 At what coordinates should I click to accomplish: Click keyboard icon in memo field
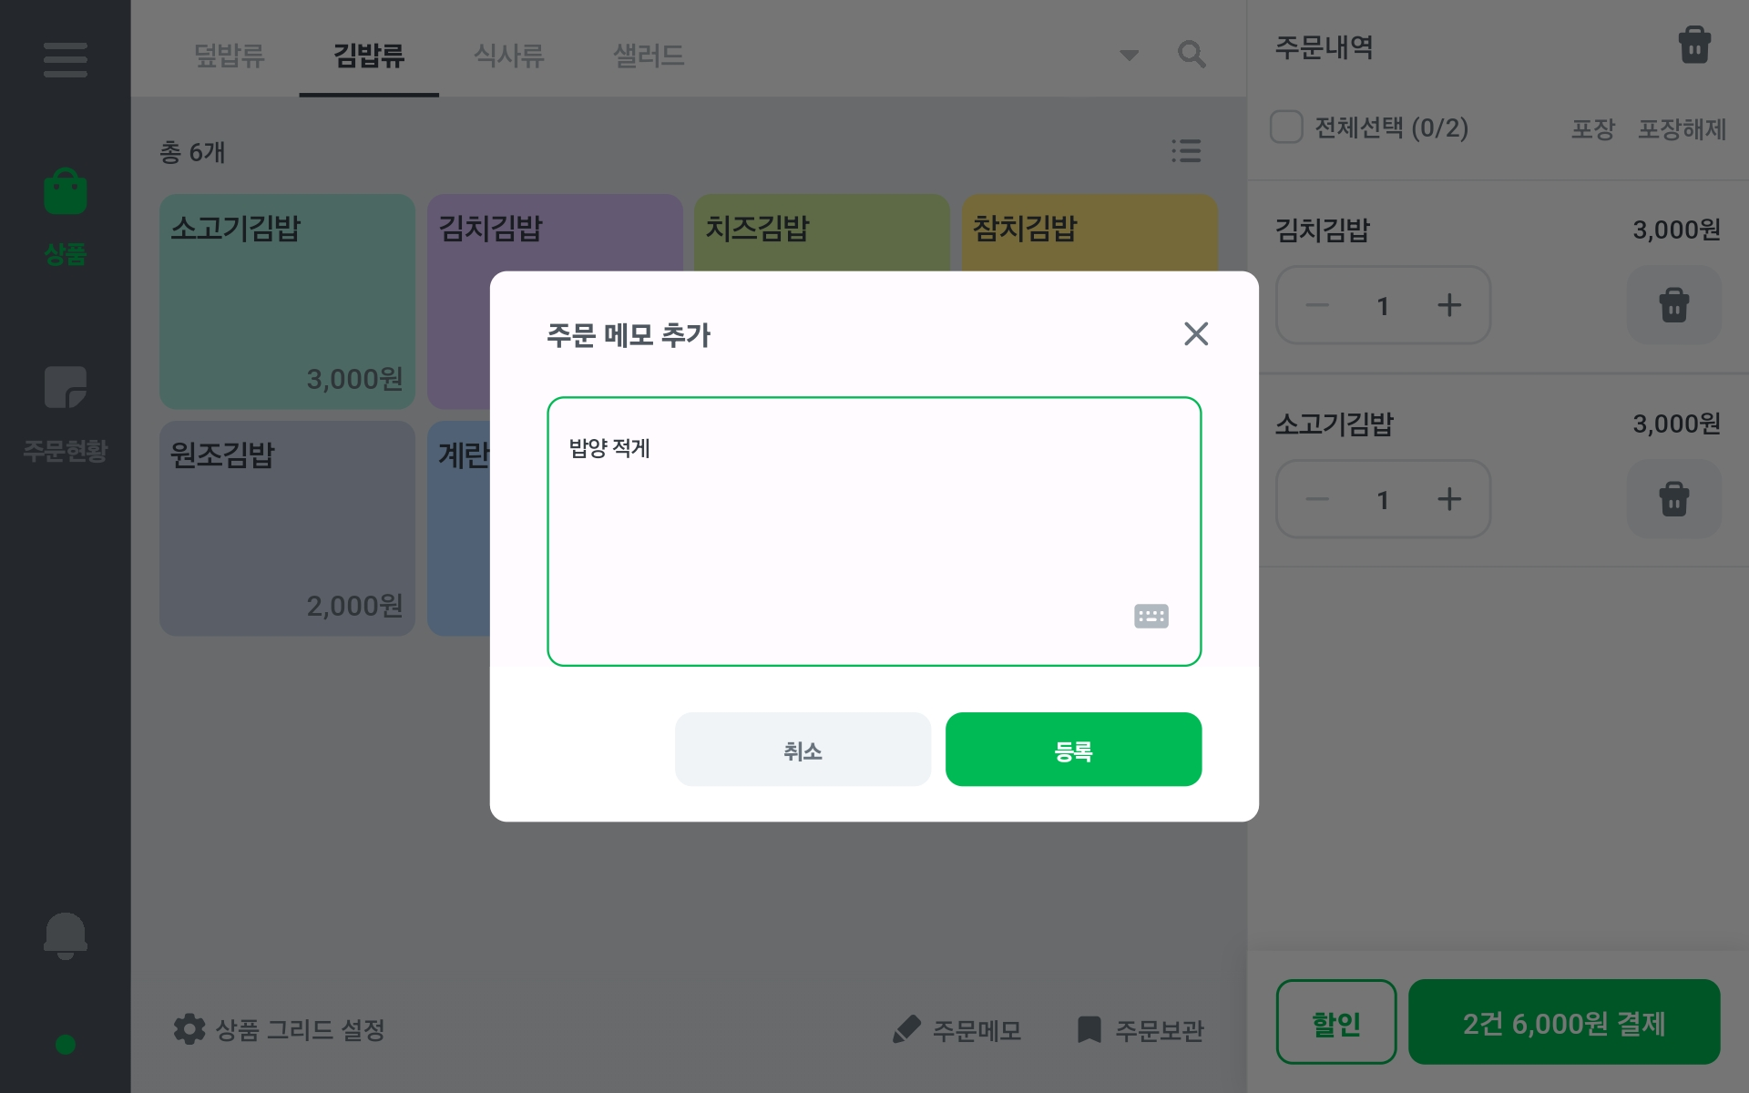tap(1151, 617)
